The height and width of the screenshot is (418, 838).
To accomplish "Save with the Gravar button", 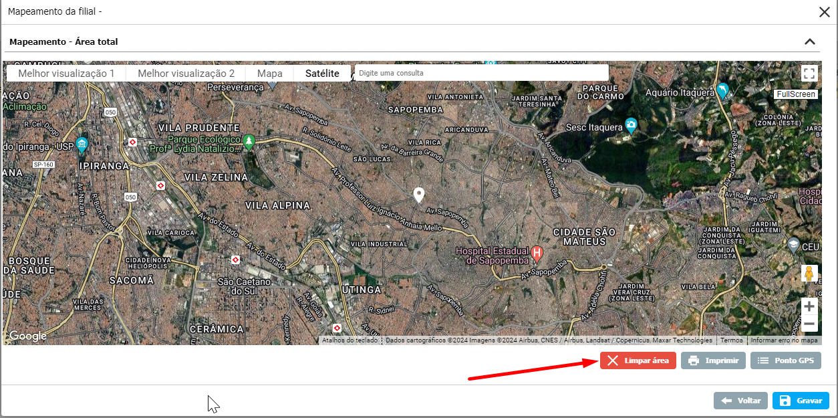I will [801, 401].
